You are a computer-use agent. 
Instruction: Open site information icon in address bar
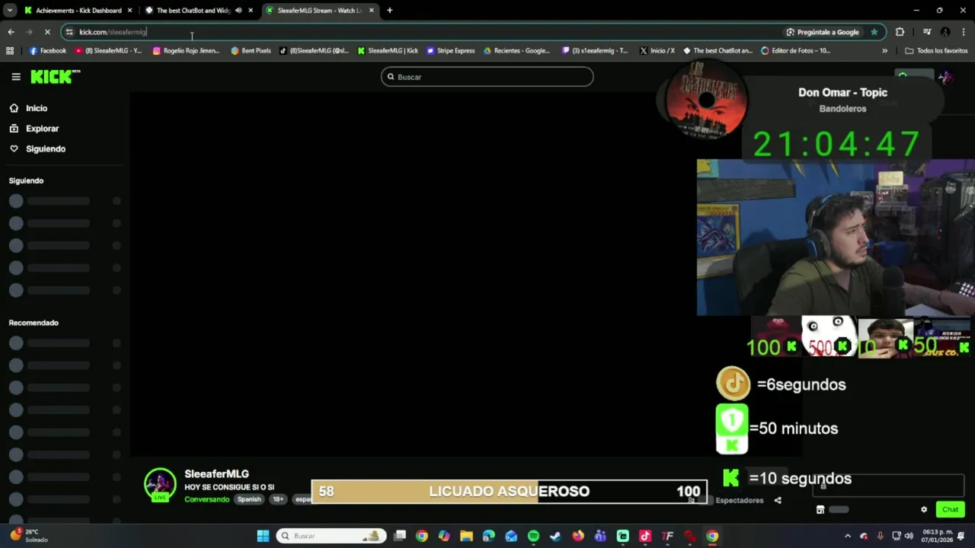(x=69, y=32)
